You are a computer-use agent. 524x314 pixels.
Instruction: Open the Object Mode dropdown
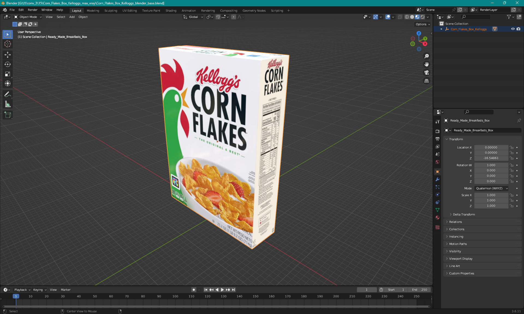(x=28, y=17)
